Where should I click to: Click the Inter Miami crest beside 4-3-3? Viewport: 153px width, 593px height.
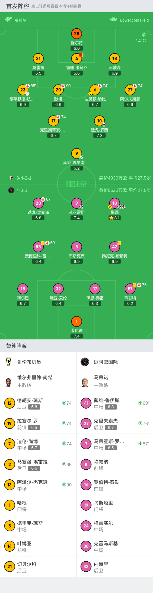pos(11,190)
